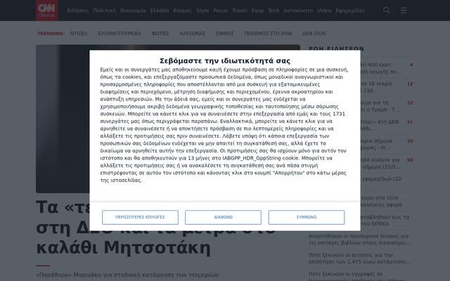Click the ΔΙΑΦΩΝΩ button
This screenshot has width=450, height=281.
(223, 217)
